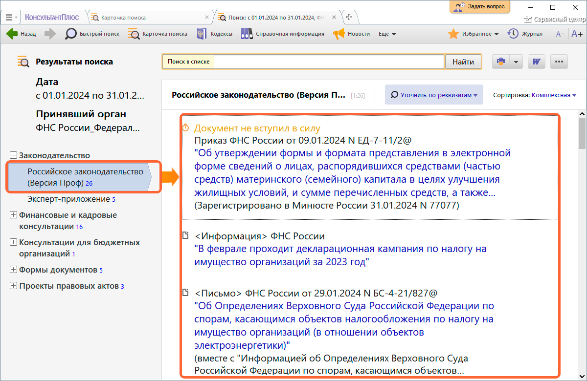Click the Задать вопрос button
This screenshot has height=381, width=587.
[x=480, y=7]
